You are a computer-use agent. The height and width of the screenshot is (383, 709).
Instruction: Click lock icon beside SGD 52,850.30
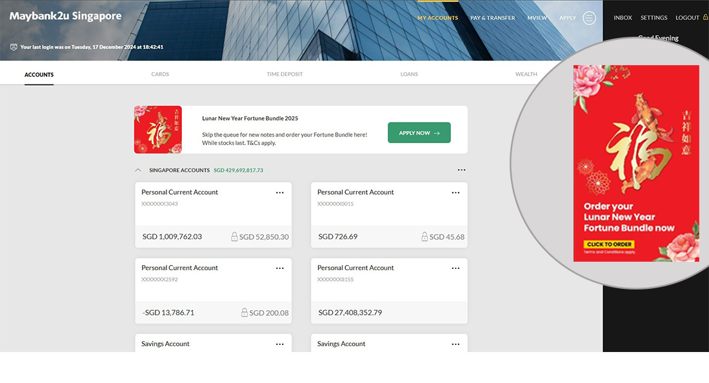235,237
